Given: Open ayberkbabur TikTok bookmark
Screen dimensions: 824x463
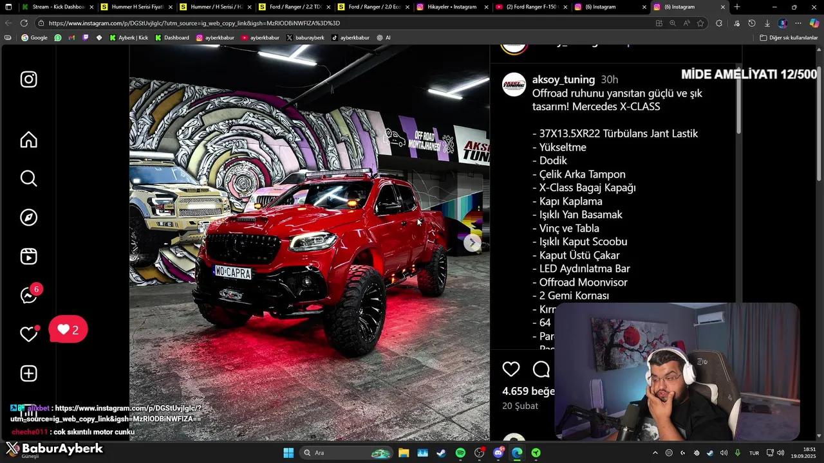Looking at the screenshot, I should pos(350,38).
